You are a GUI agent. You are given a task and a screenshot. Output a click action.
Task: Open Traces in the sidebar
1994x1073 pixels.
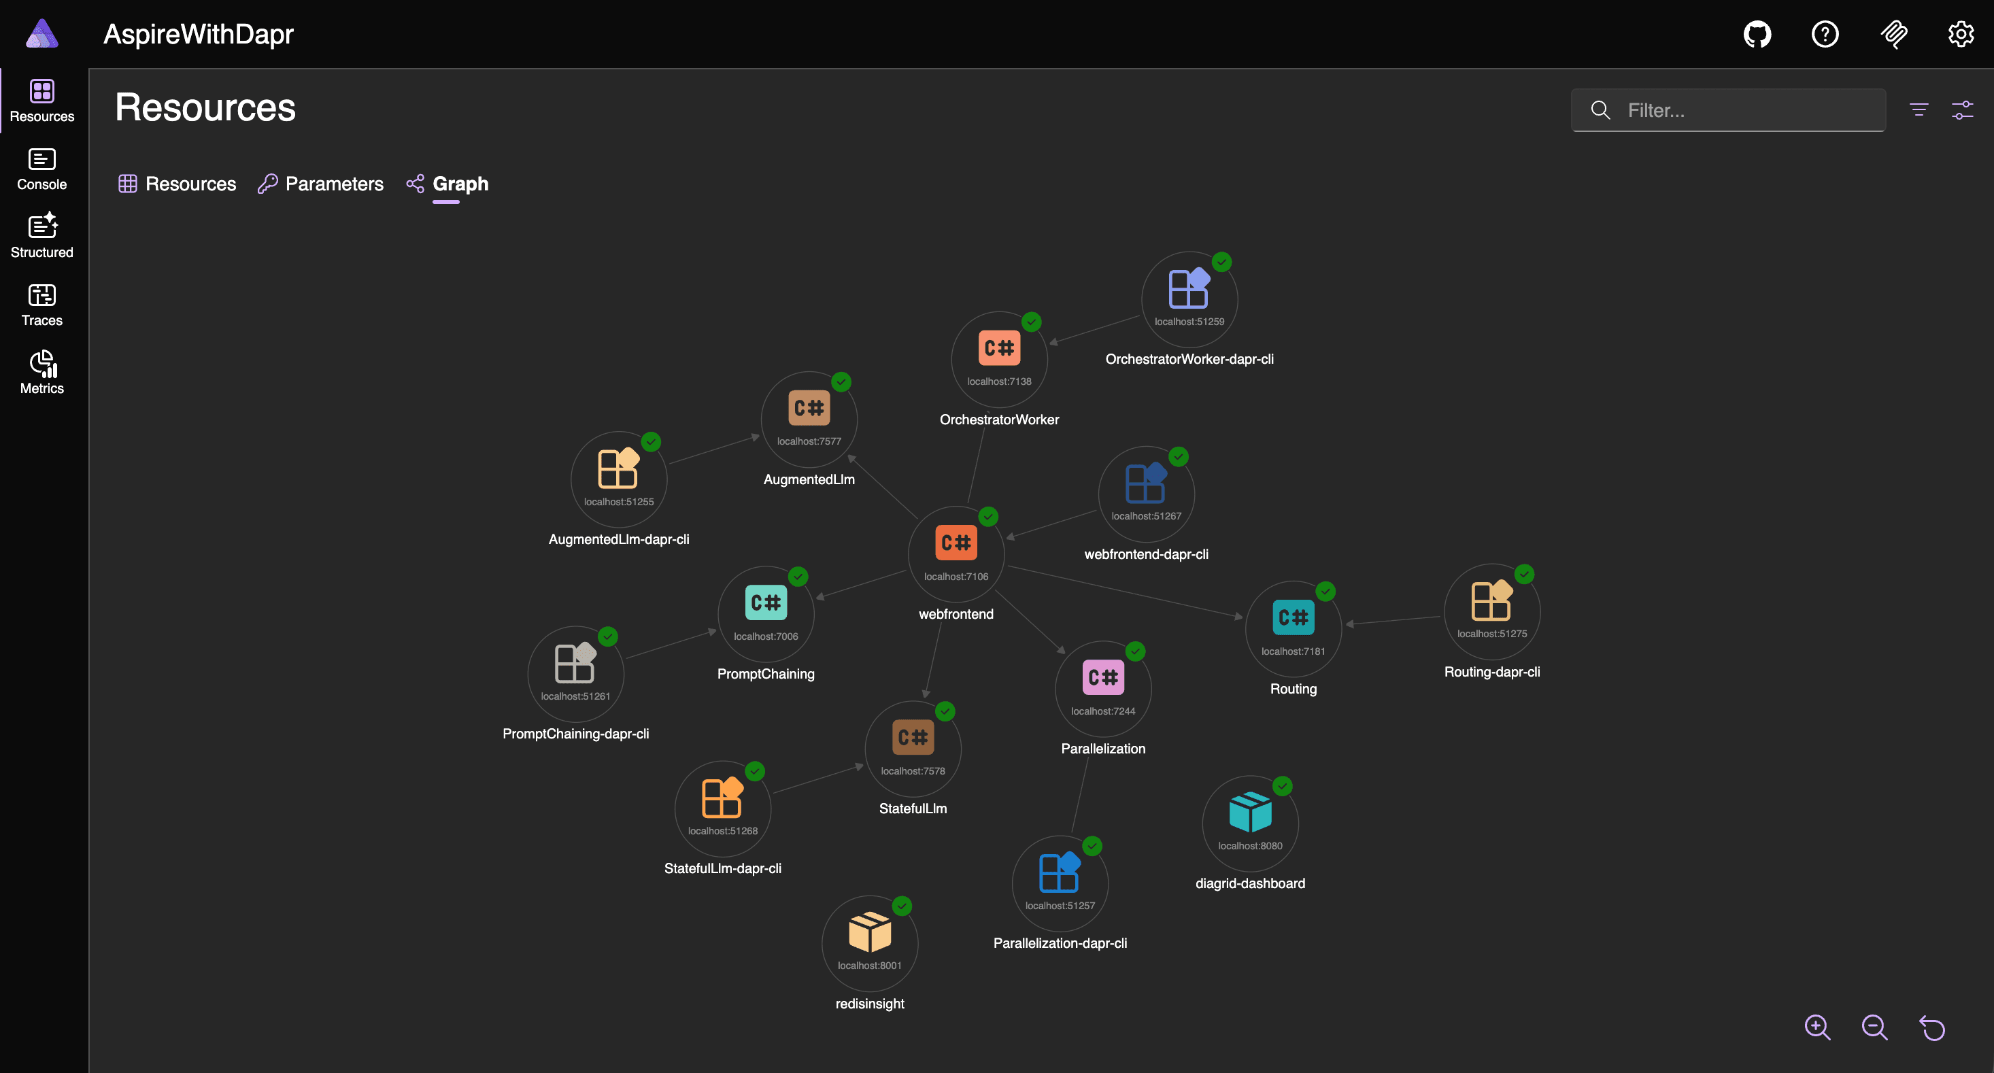[41, 304]
